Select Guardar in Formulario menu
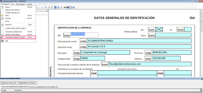203x93 pixels. point(18,18)
